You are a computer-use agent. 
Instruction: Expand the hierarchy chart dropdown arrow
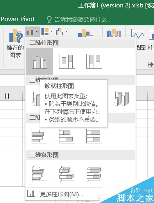point(52,32)
